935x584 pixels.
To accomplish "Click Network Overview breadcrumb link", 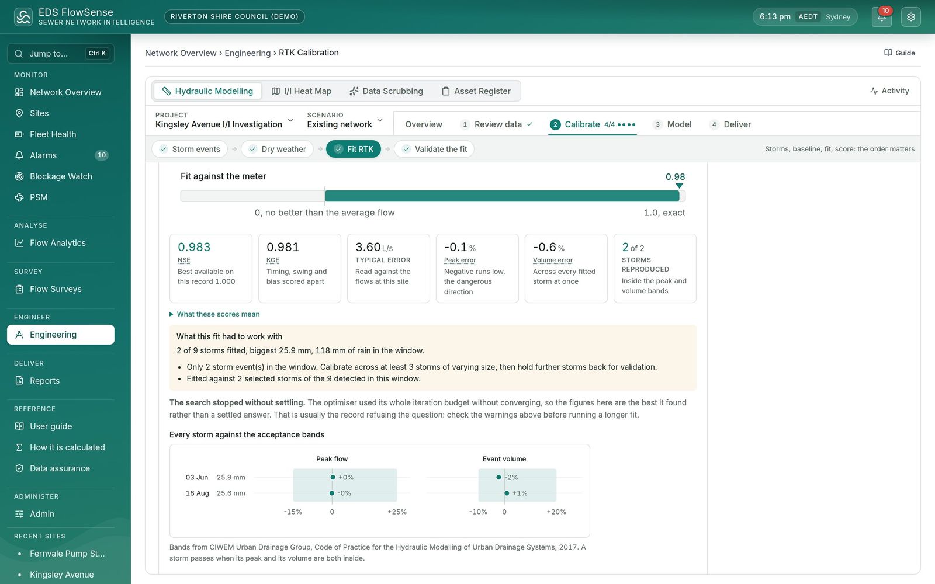I will pyautogui.click(x=181, y=53).
